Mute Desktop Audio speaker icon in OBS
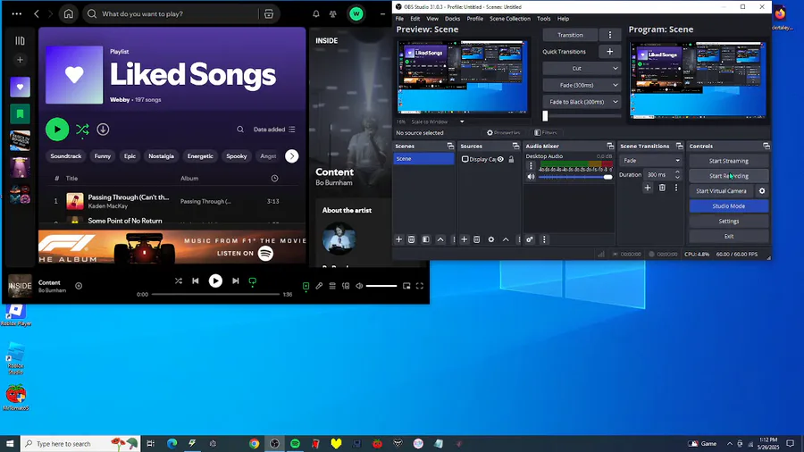 531,177
